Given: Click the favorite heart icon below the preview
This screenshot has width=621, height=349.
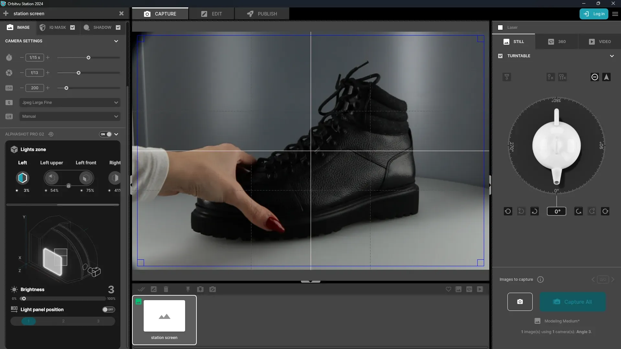Looking at the screenshot, I should click(x=448, y=289).
